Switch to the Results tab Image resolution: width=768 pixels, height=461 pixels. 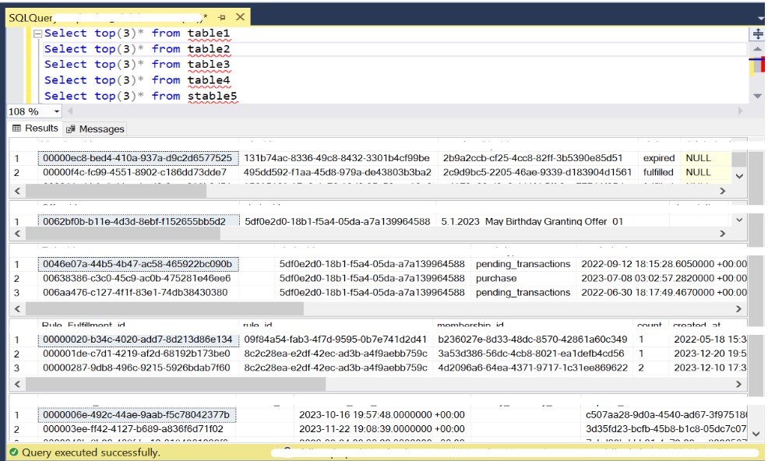(x=35, y=128)
